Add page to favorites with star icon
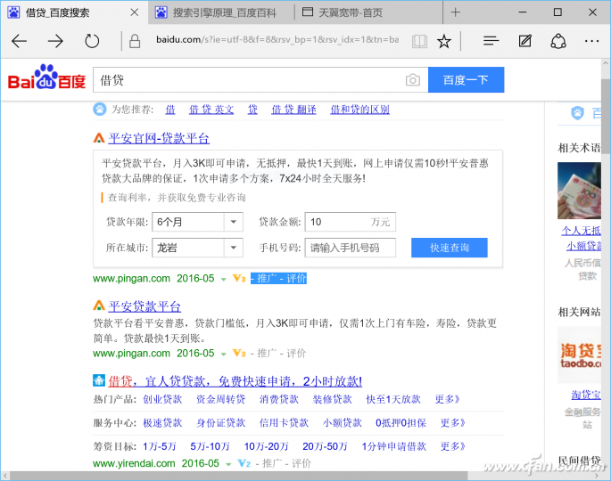The image size is (611, 481). click(444, 41)
